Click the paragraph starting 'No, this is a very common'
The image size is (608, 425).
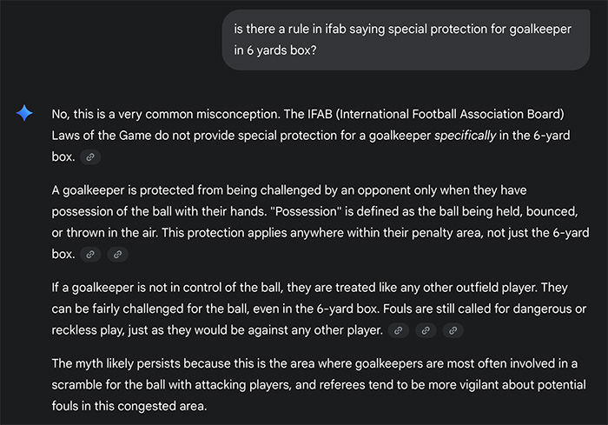click(311, 136)
